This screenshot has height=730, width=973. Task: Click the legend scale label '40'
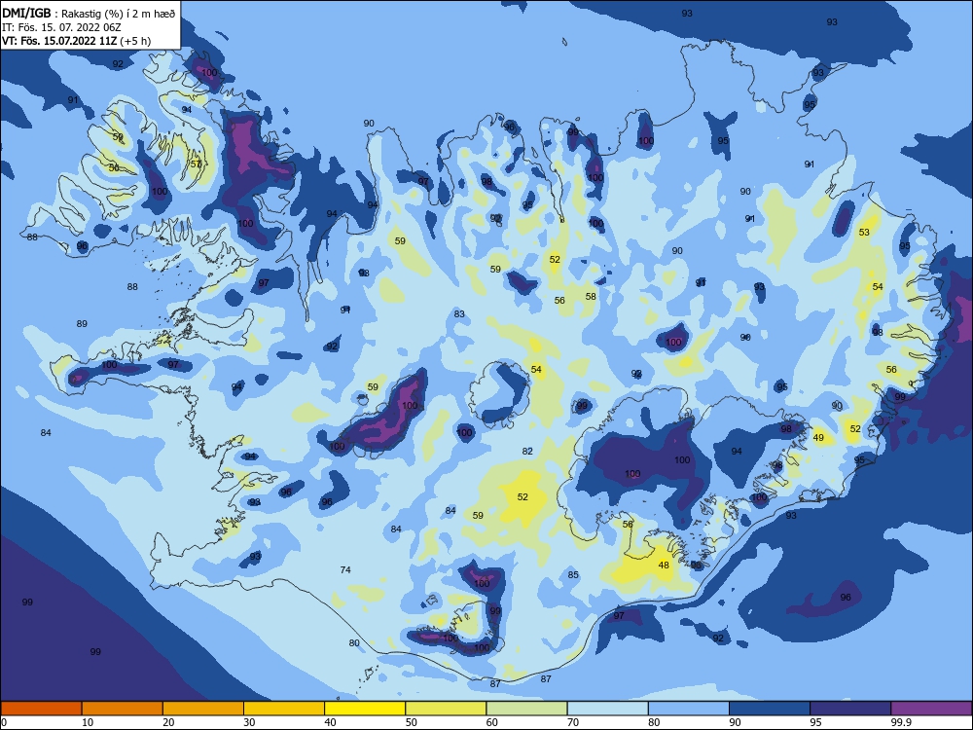click(x=330, y=722)
